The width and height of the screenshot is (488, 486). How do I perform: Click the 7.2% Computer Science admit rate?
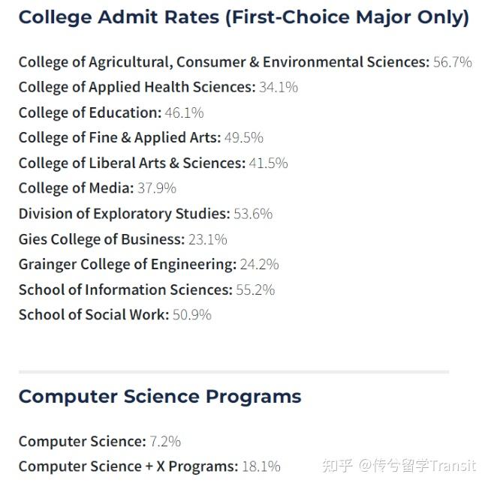165,441
